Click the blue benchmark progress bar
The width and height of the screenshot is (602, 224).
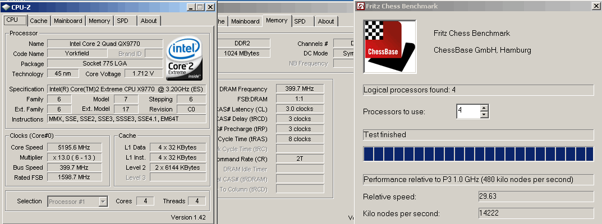click(x=479, y=154)
